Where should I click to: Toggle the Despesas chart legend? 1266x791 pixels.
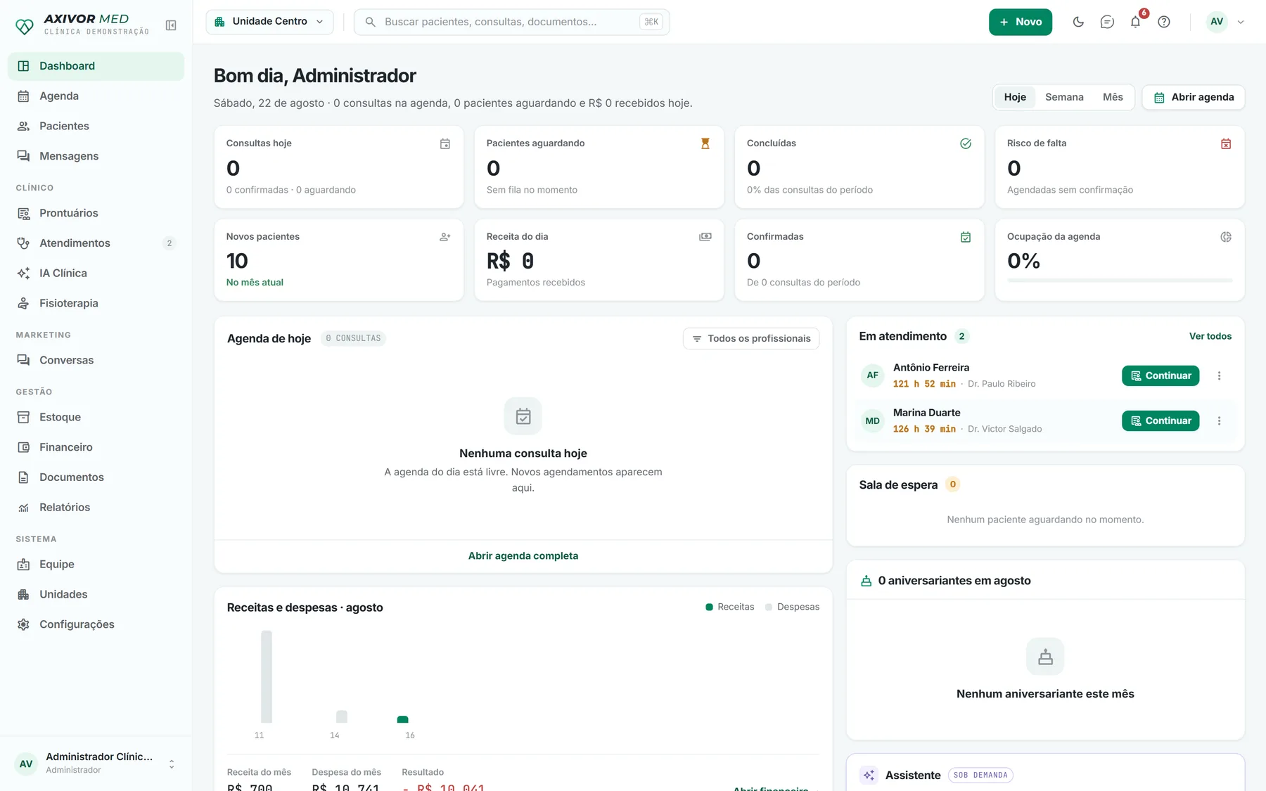pyautogui.click(x=792, y=607)
